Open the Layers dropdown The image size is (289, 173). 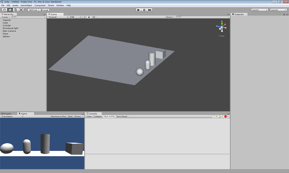(260, 10)
